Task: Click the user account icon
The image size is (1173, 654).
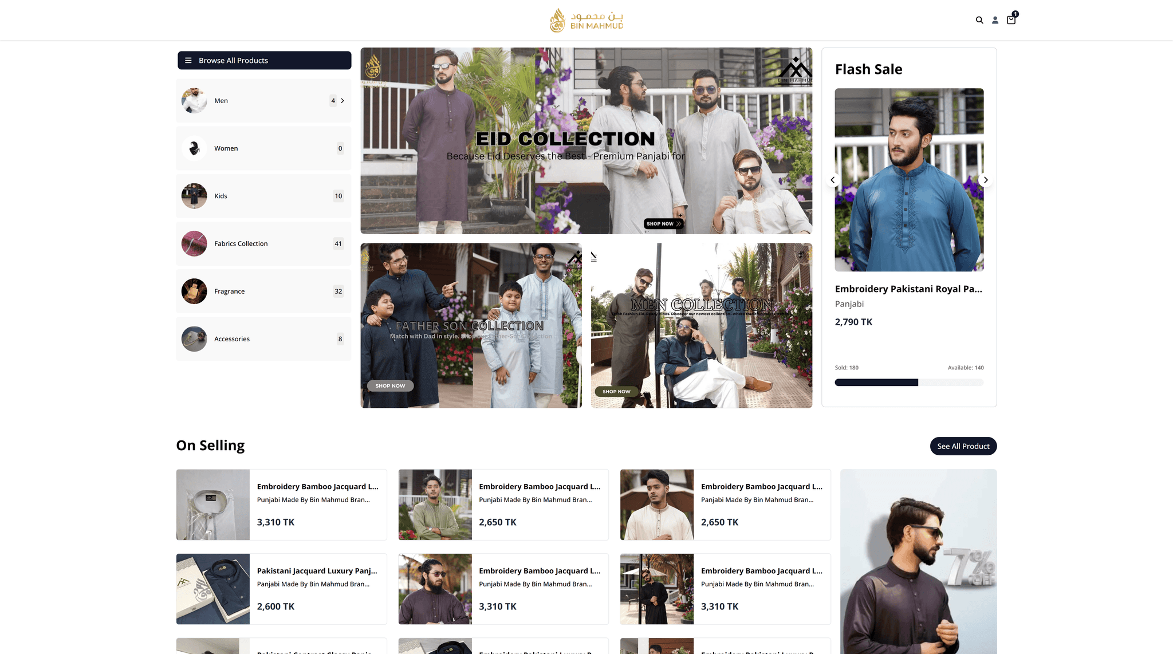Action: coord(995,20)
